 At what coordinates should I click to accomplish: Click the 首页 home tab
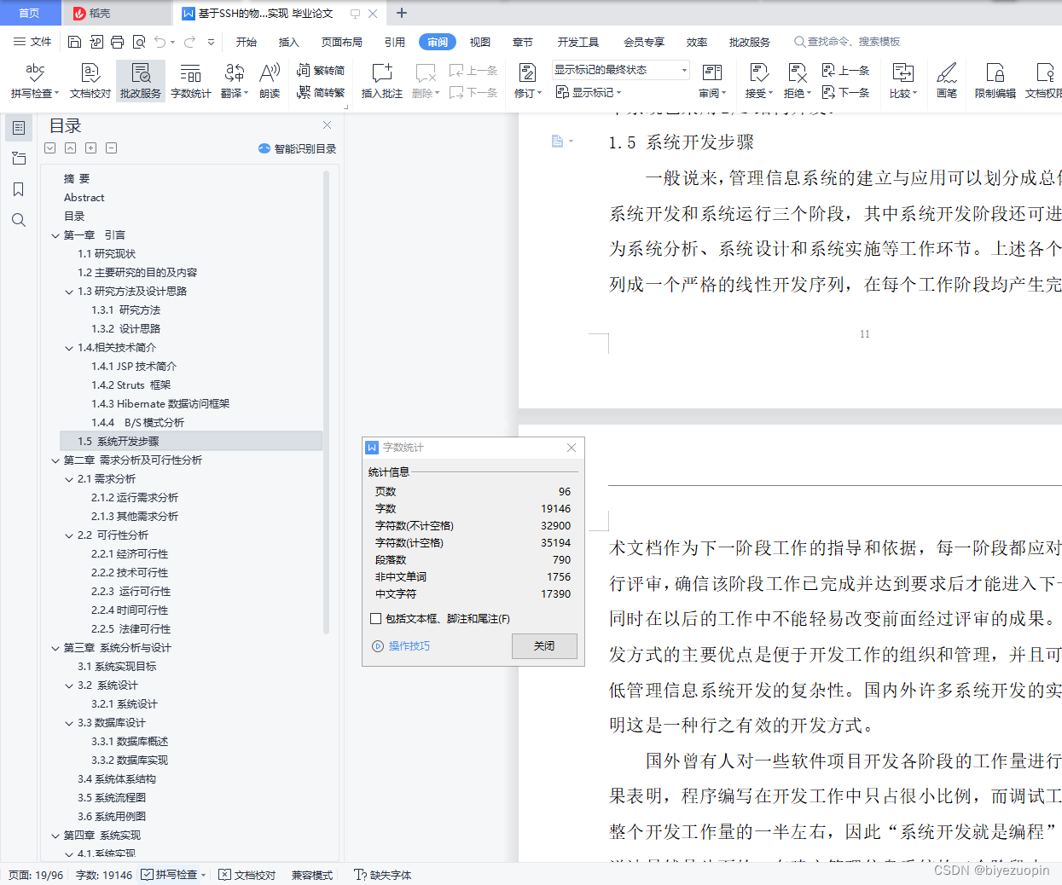[x=30, y=13]
